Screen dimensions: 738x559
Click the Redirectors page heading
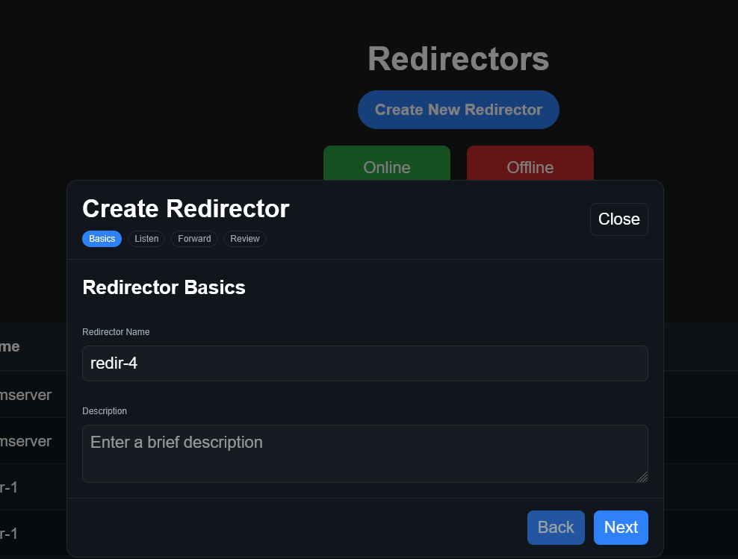459,59
